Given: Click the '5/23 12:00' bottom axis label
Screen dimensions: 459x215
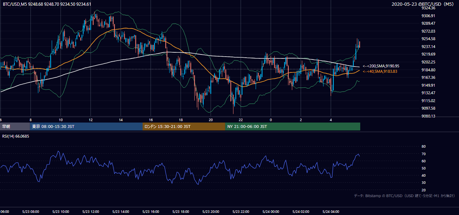Looking at the screenshot, I should (91, 211).
